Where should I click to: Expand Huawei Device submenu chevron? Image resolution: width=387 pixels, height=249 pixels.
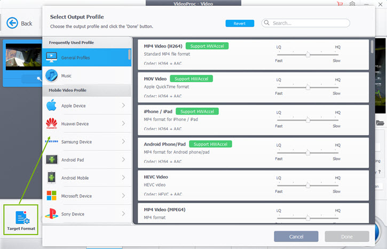coord(123,123)
